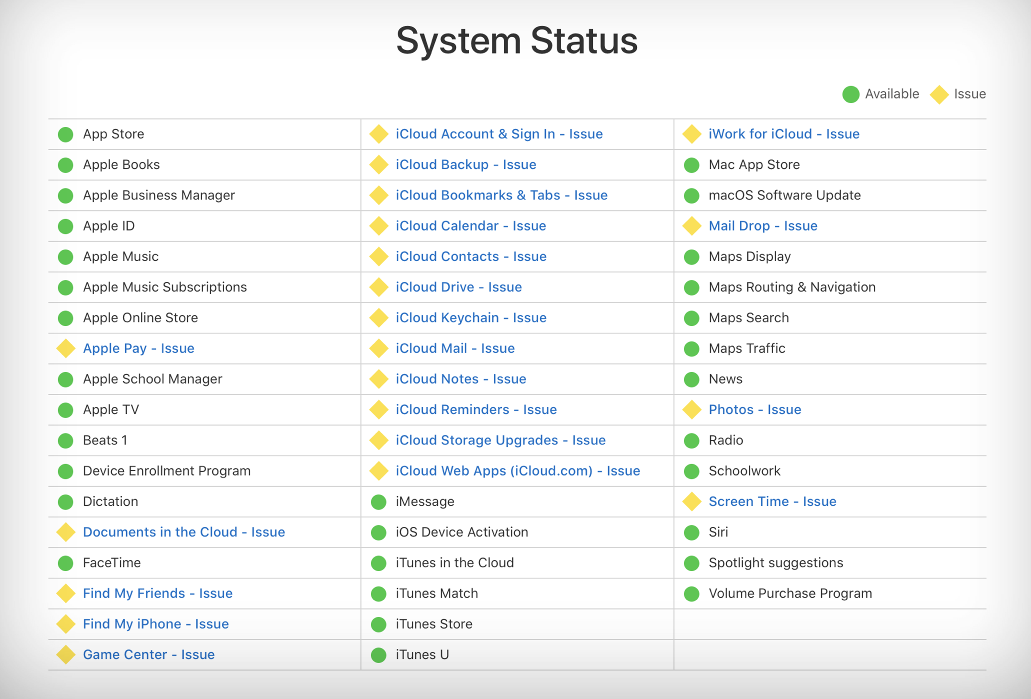This screenshot has height=699, width=1031.
Task: View the iCloud Keychain issue
Action: (x=471, y=317)
